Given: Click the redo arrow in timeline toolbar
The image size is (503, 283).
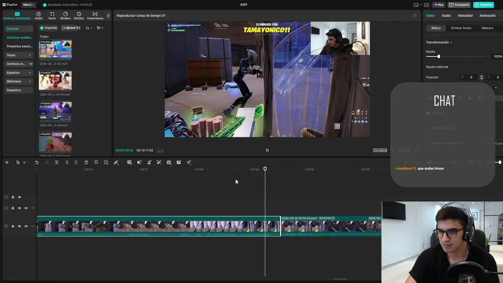Looking at the screenshot, I should 47,162.
